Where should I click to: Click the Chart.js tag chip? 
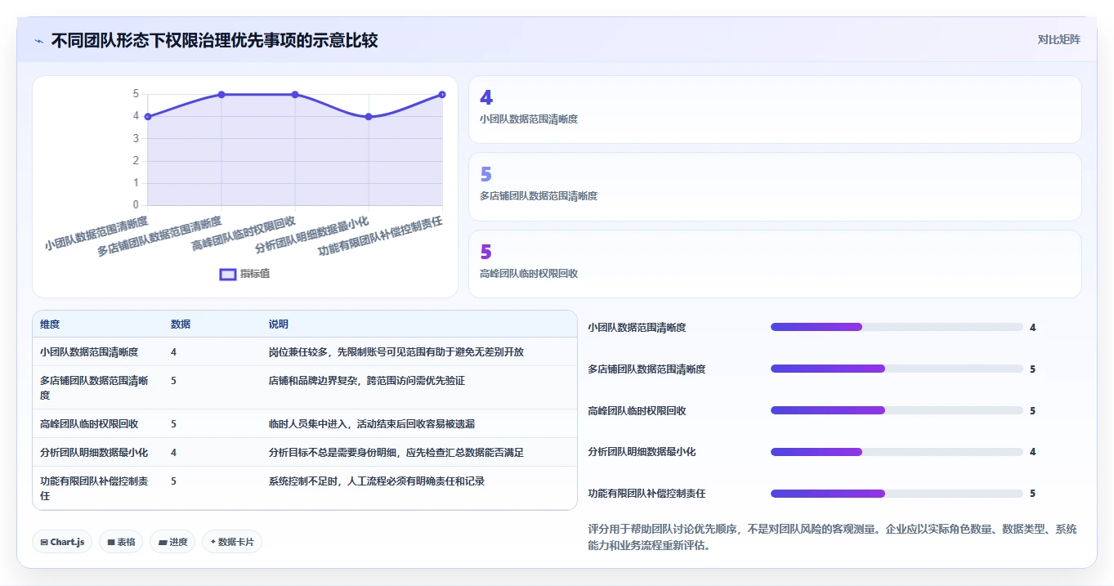click(x=62, y=542)
